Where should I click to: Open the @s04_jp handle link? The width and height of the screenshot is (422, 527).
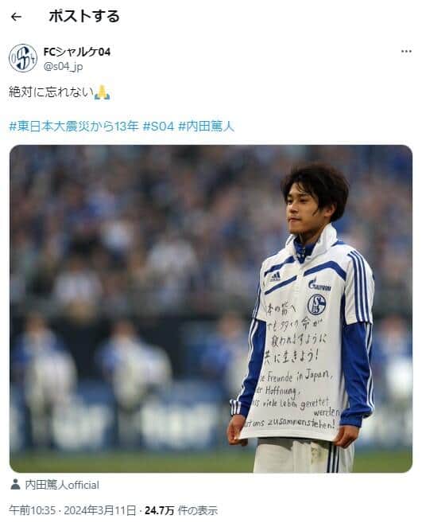[x=63, y=67]
